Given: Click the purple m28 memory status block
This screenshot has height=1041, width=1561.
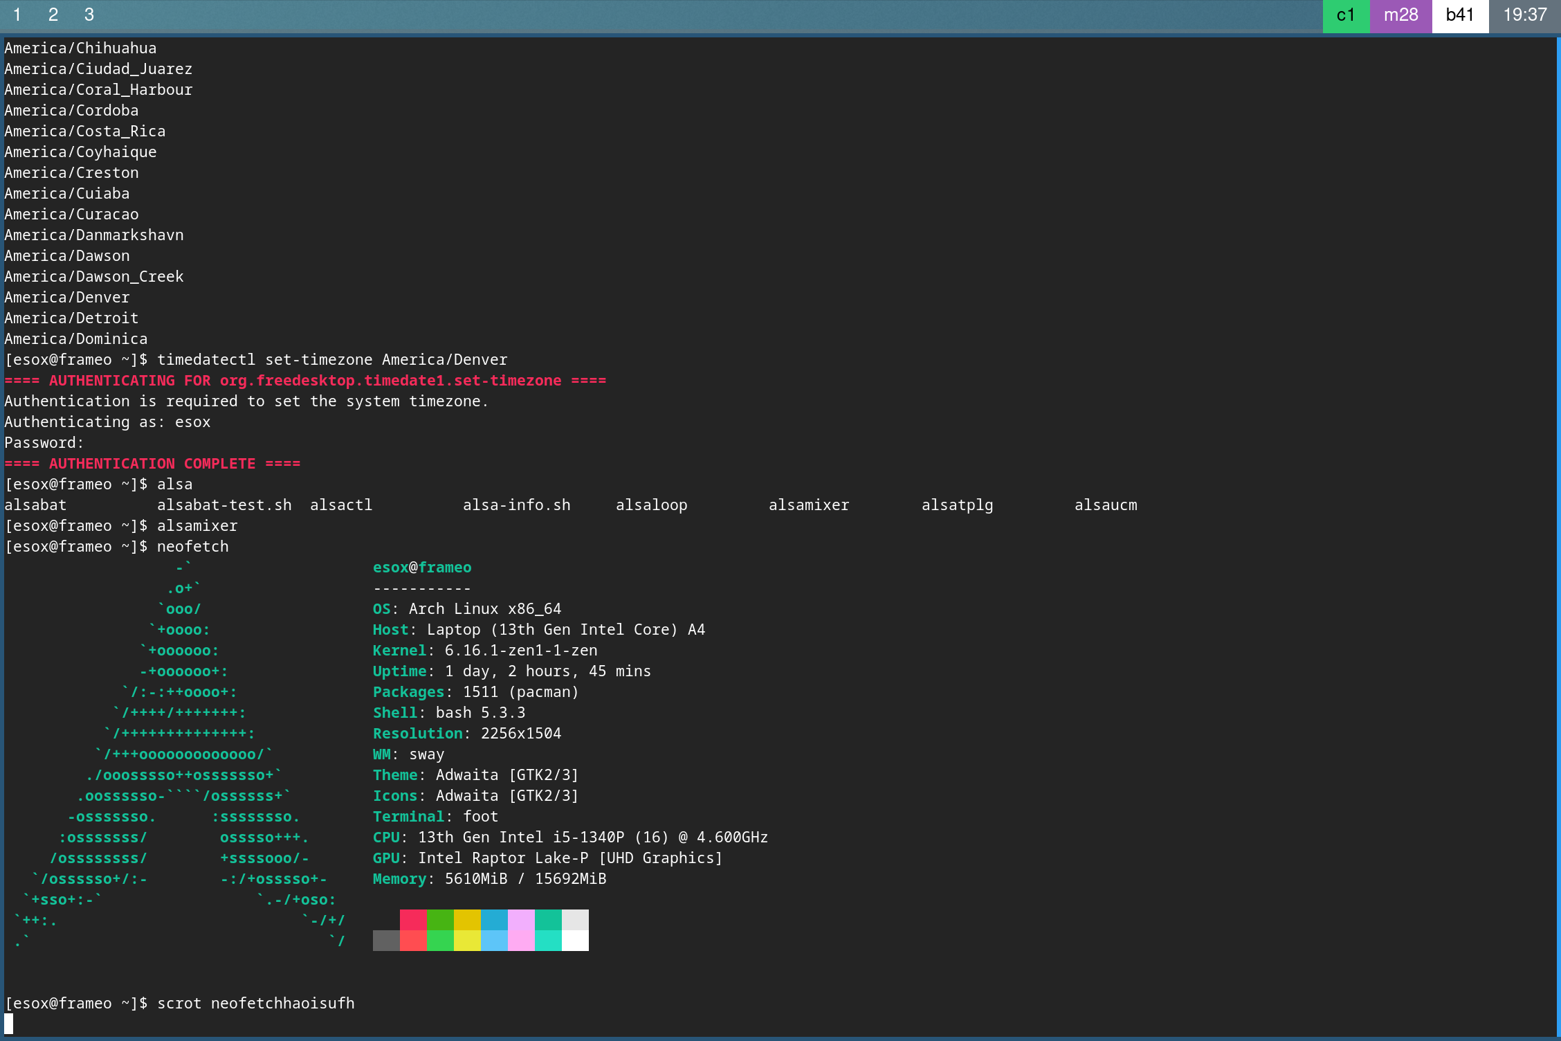Looking at the screenshot, I should click(x=1400, y=15).
